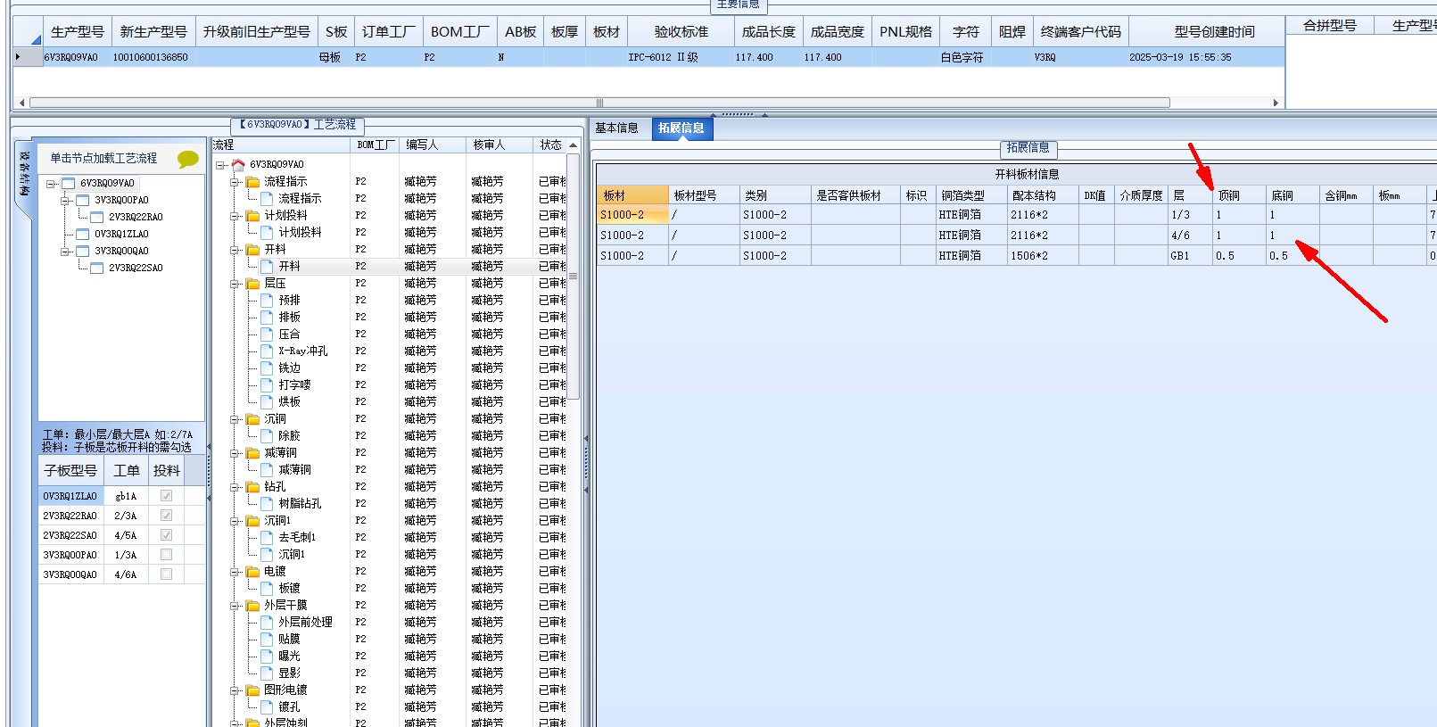This screenshot has height=727, width=1437.
Task: Collapse the 电镀 process folder
Action: coord(235,572)
